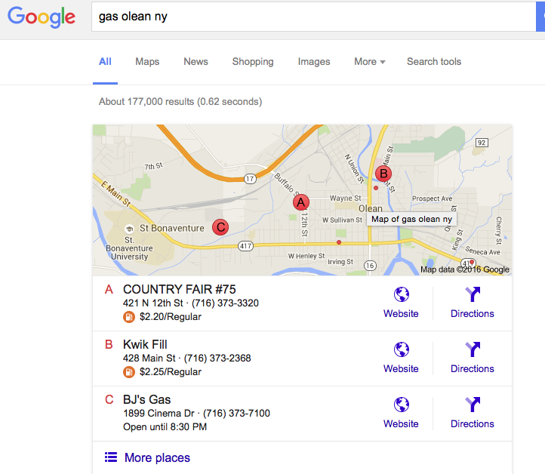Click Directions arrow icon for BJ's Gas
Screen dimensions: 545x474
(x=473, y=405)
